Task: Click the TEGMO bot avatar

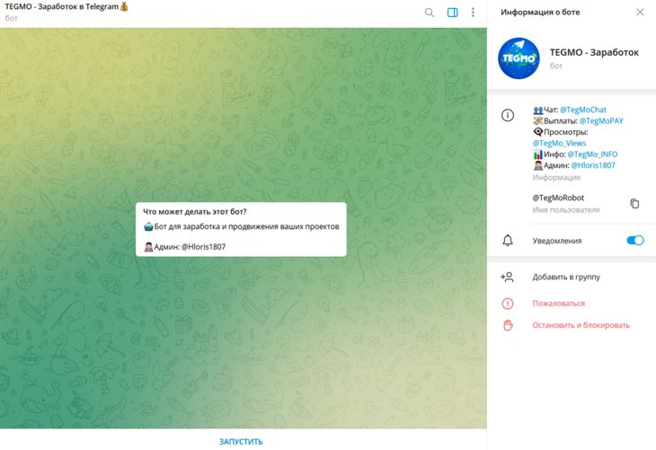Action: coord(519,58)
